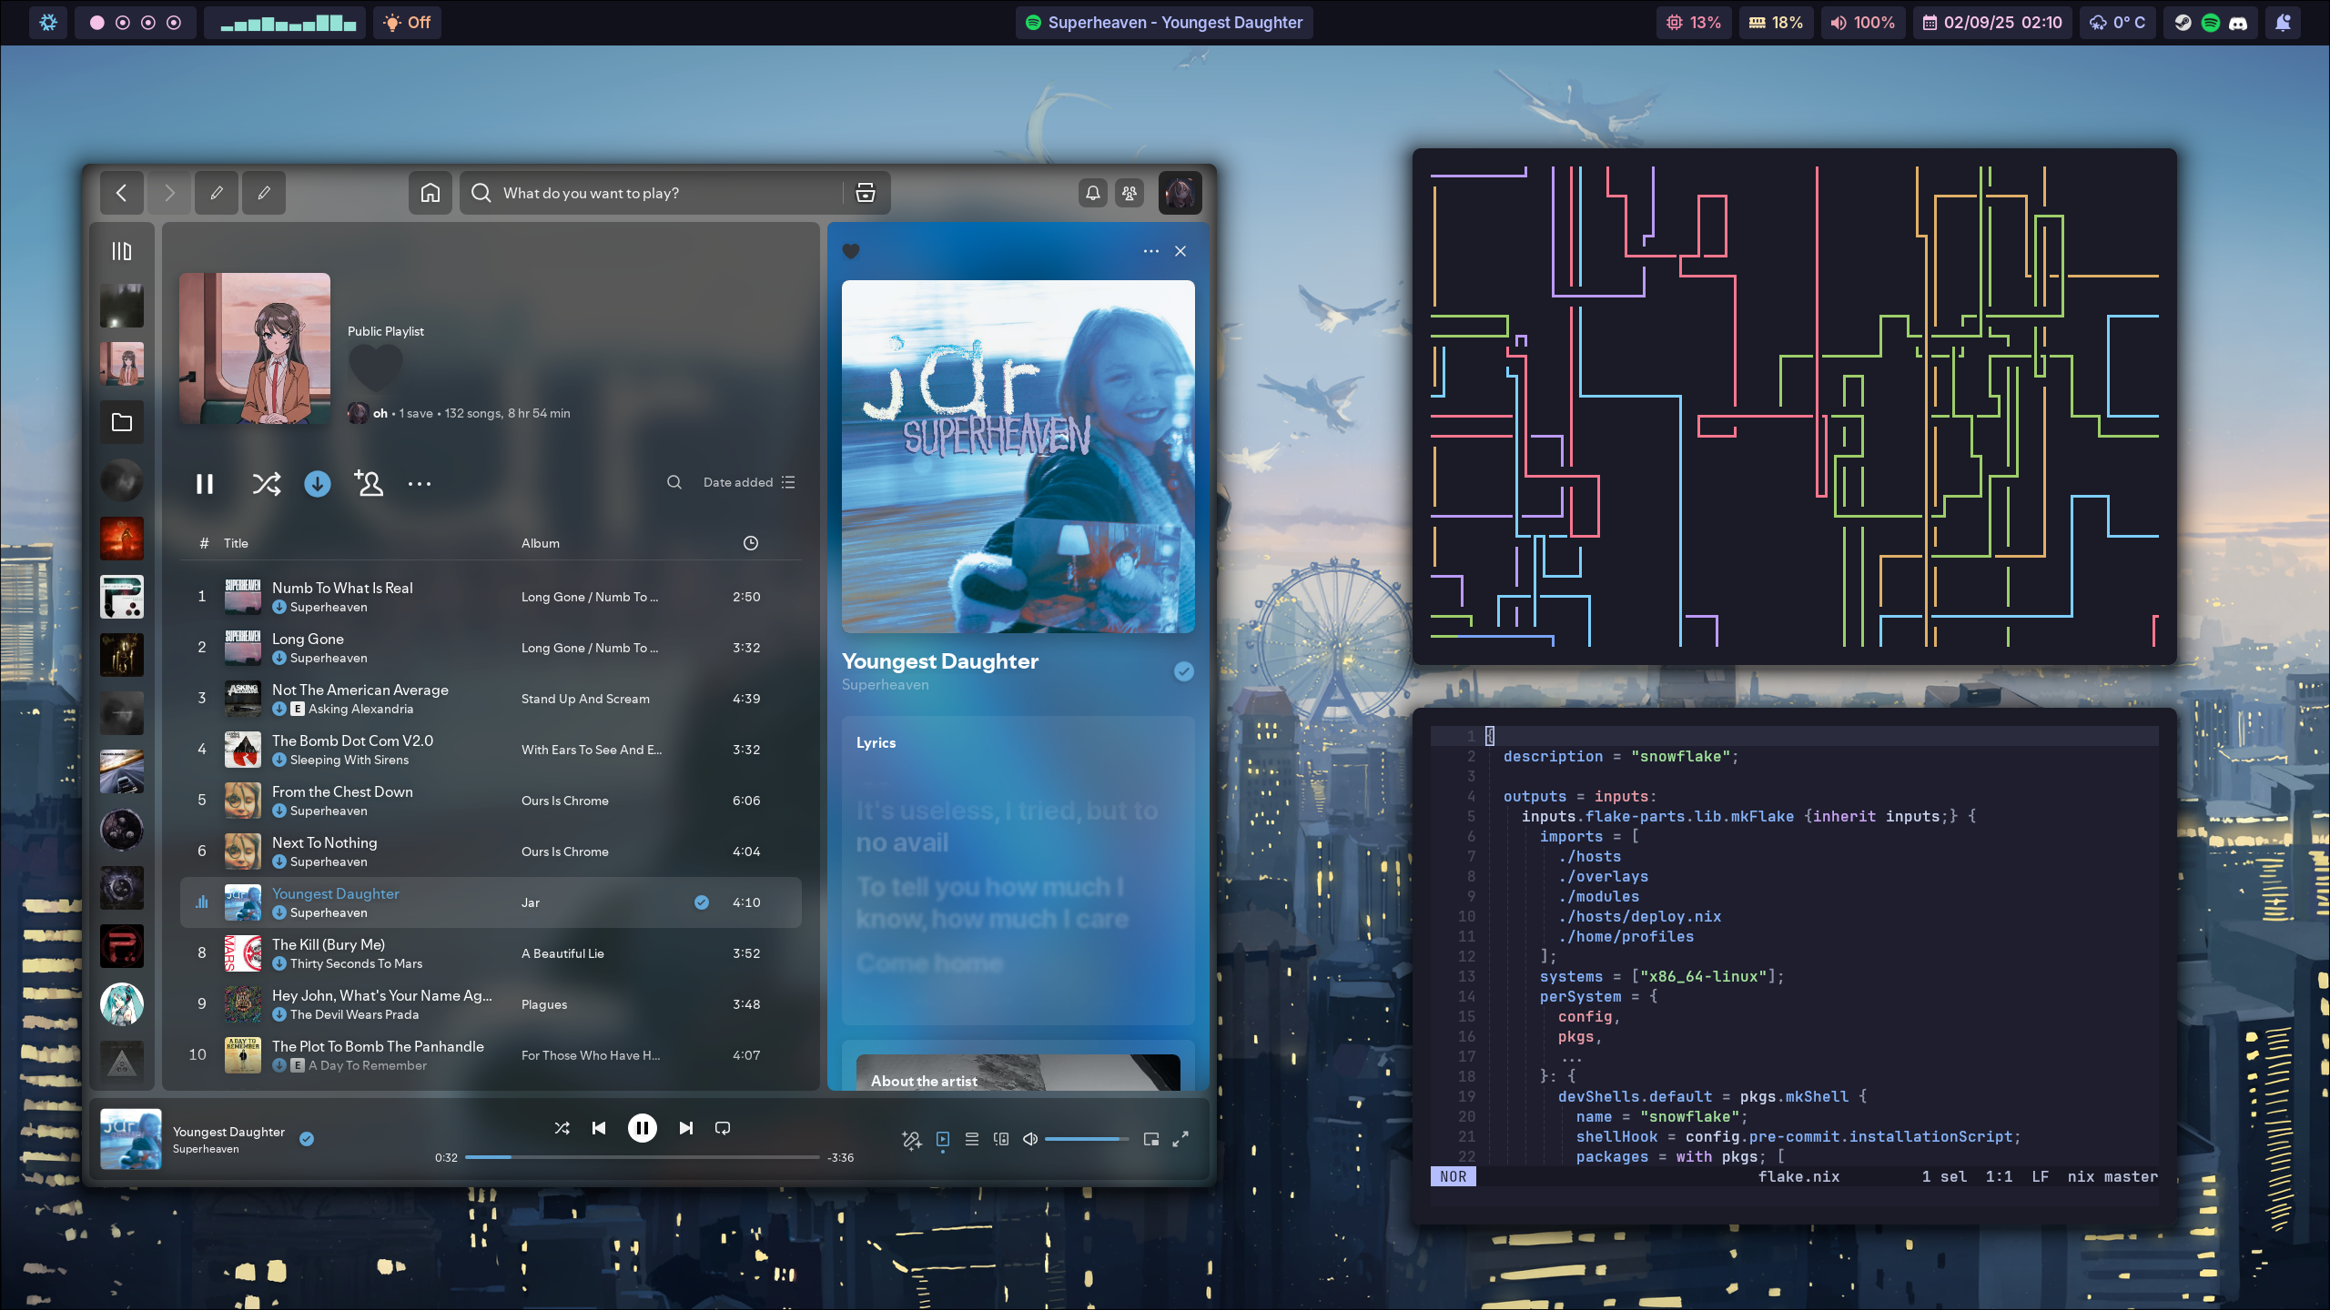
Task: Open notifications bell in Spotify
Action: click(x=1093, y=193)
